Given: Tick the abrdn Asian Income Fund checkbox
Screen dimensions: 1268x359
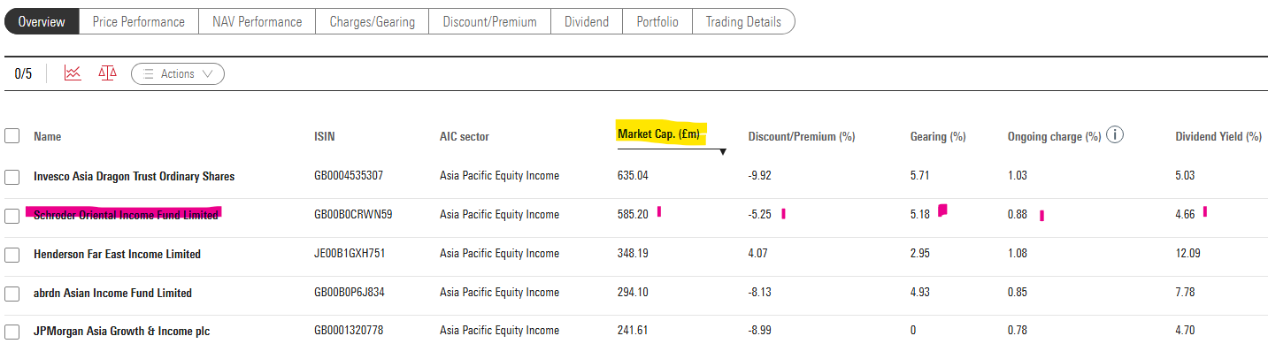Looking at the screenshot, I should 12,293.
